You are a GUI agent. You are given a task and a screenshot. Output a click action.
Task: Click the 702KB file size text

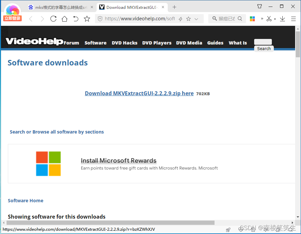pos(203,94)
